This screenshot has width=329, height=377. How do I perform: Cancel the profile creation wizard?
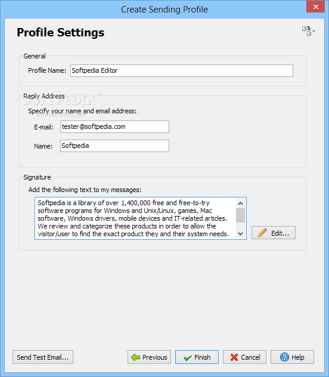[x=244, y=357]
